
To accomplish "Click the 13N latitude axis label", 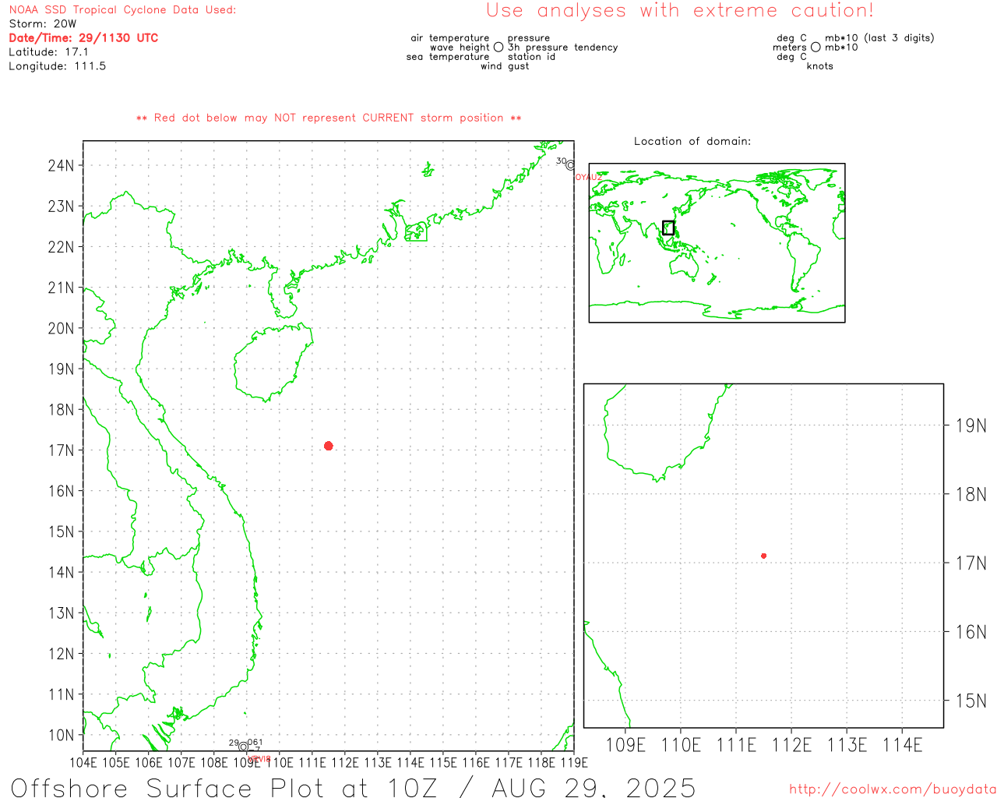I will 61,613.
